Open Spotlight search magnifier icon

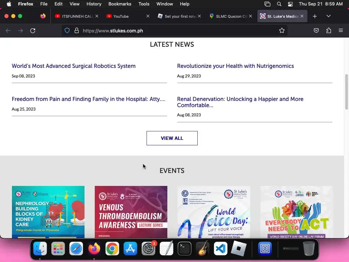(x=279, y=4)
